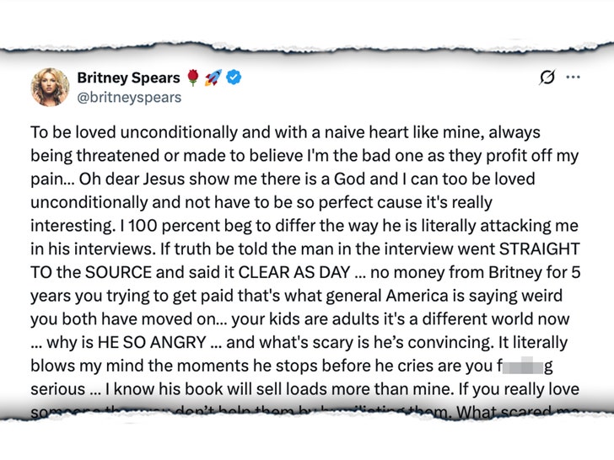
Task: Click the rocket emoji beside the name
Action: pos(213,78)
